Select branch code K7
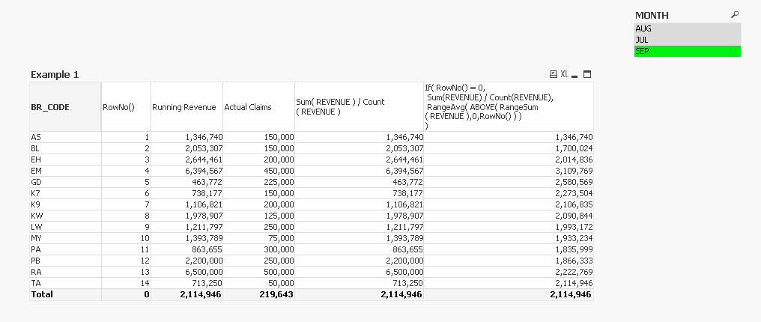The width and height of the screenshot is (761, 322). (65, 193)
